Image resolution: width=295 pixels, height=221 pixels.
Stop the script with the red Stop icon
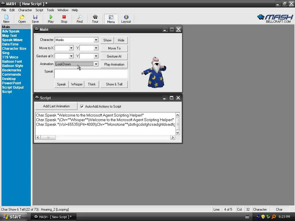coord(64,19)
